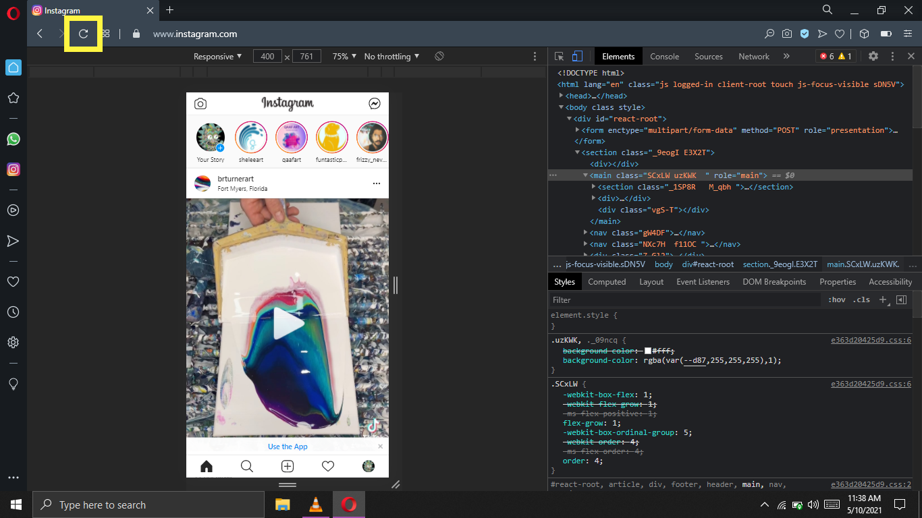Viewport: 922px width, 518px height.
Task: Open the Opera main menu logo
Action: [13, 12]
